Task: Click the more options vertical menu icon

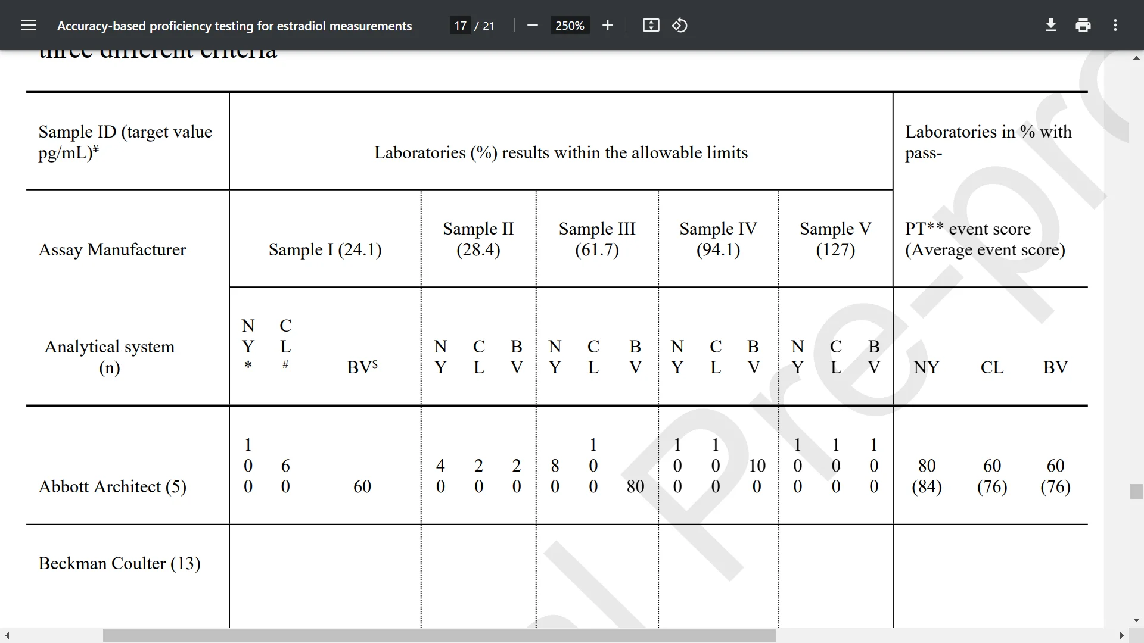Action: coord(1115,25)
